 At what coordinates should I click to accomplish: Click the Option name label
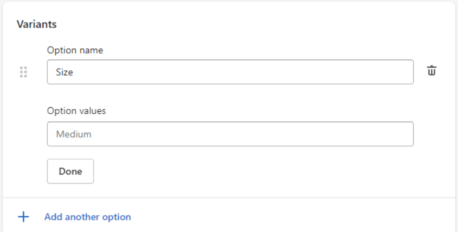point(75,50)
